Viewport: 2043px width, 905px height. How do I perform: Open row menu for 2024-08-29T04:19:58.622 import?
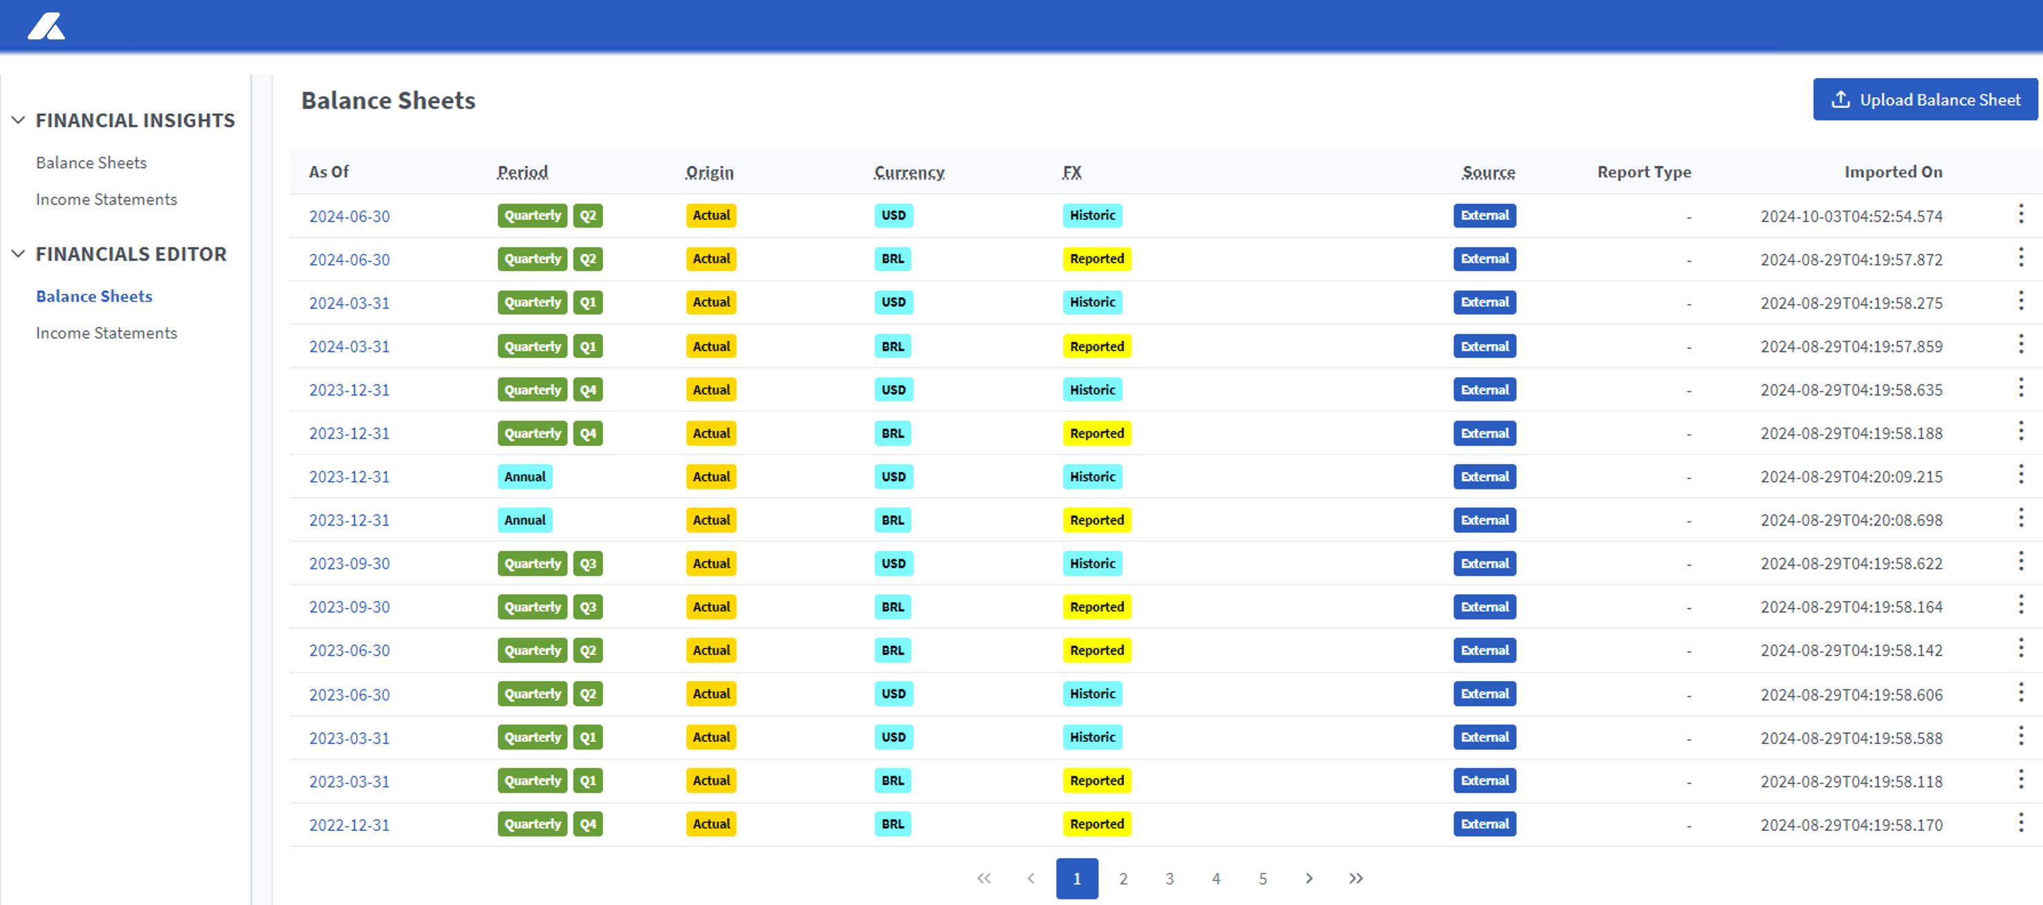tap(2020, 561)
